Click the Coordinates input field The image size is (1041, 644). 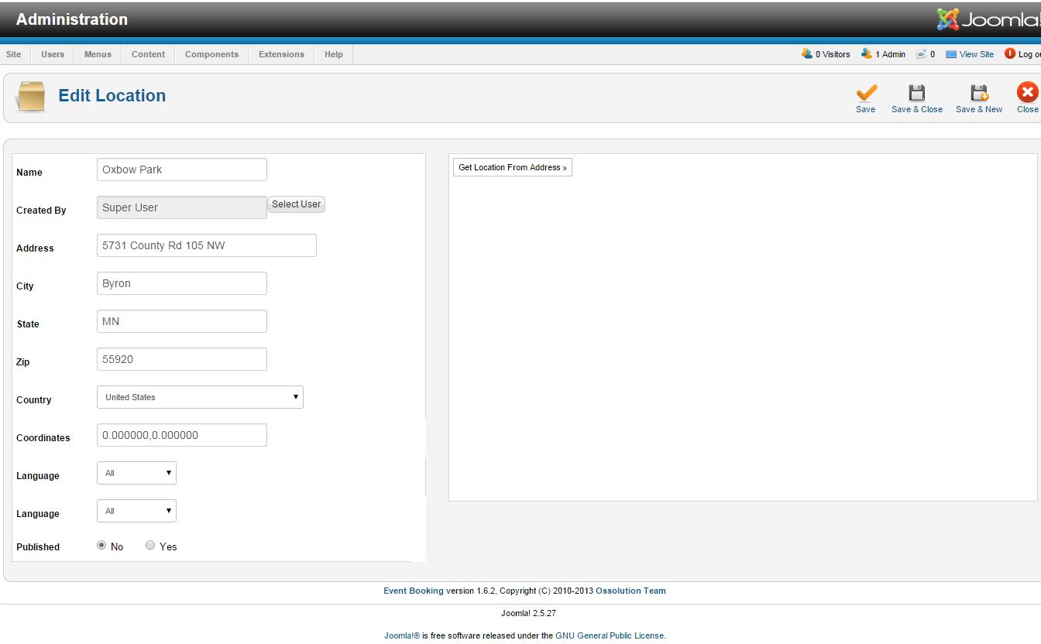[181, 435]
